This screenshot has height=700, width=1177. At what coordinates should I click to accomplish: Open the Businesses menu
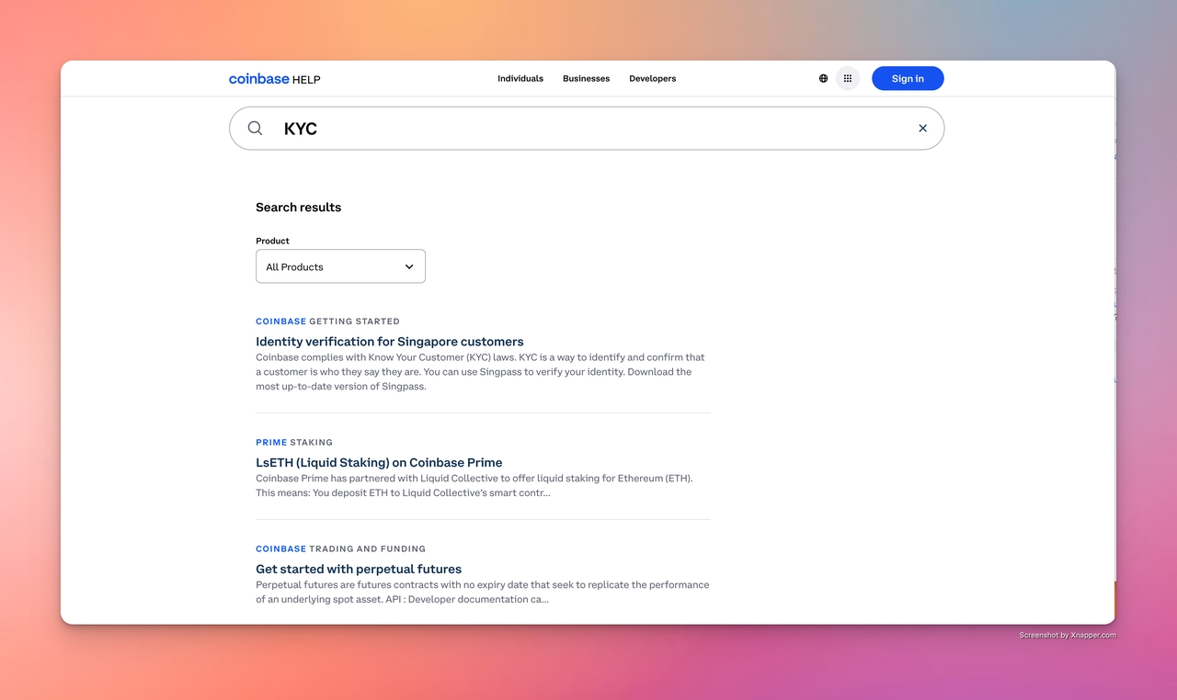coord(586,79)
